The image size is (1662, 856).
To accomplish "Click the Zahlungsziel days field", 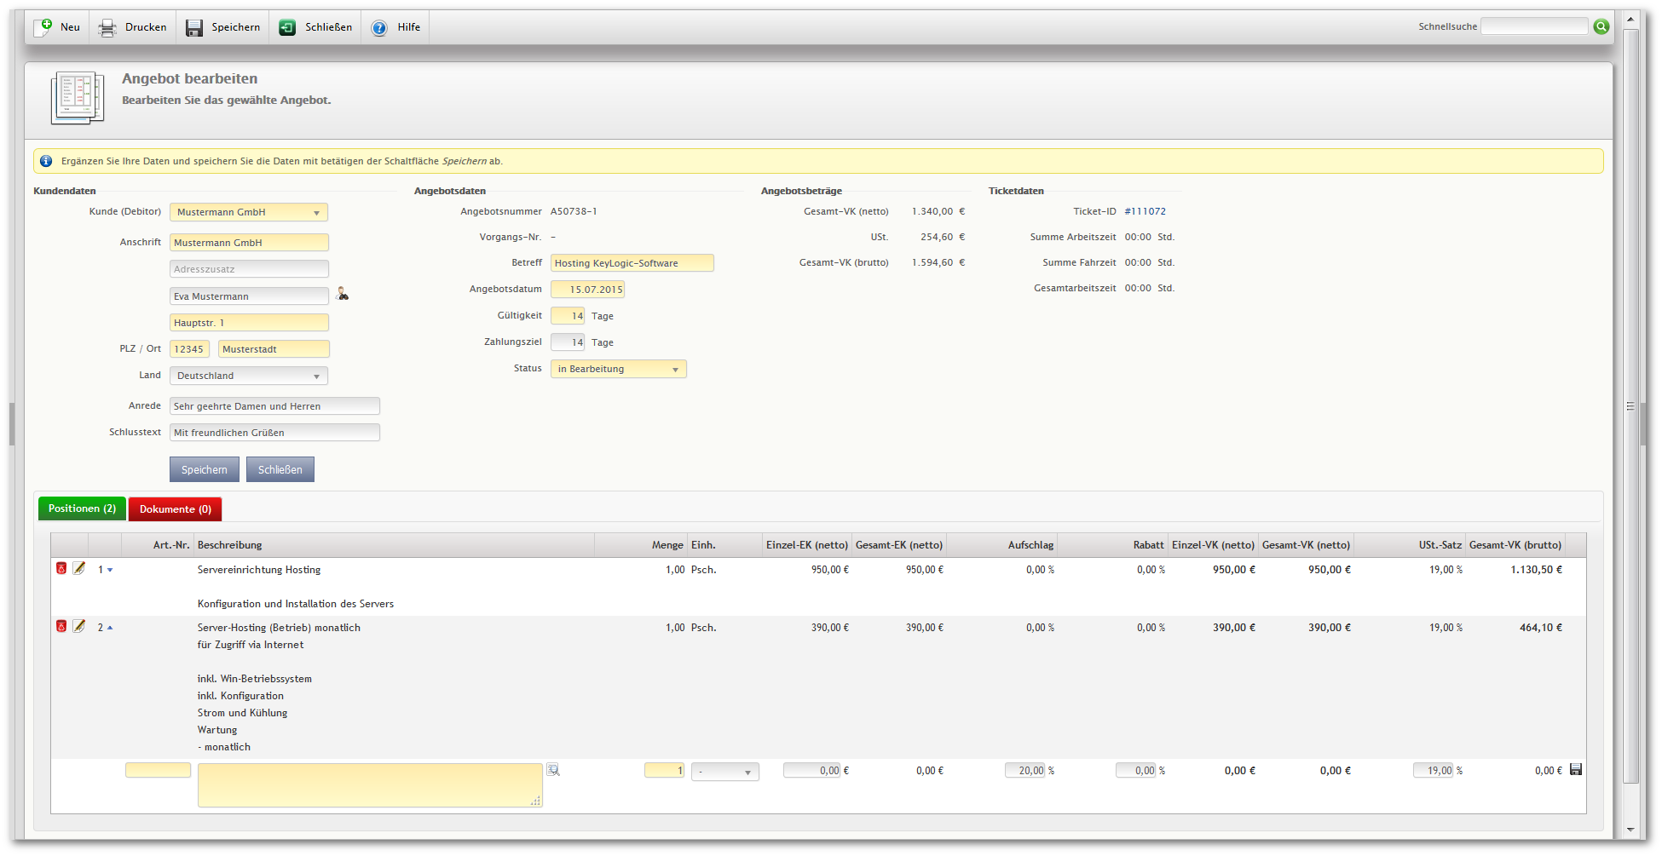I will point(568,342).
